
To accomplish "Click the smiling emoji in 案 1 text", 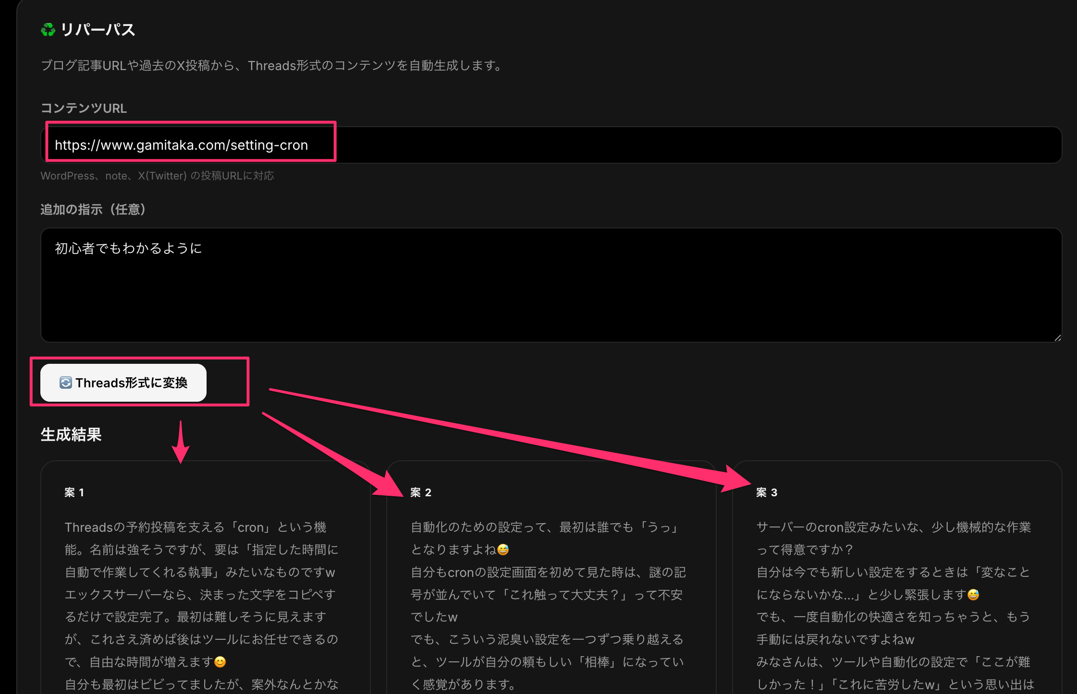I will click(x=220, y=662).
